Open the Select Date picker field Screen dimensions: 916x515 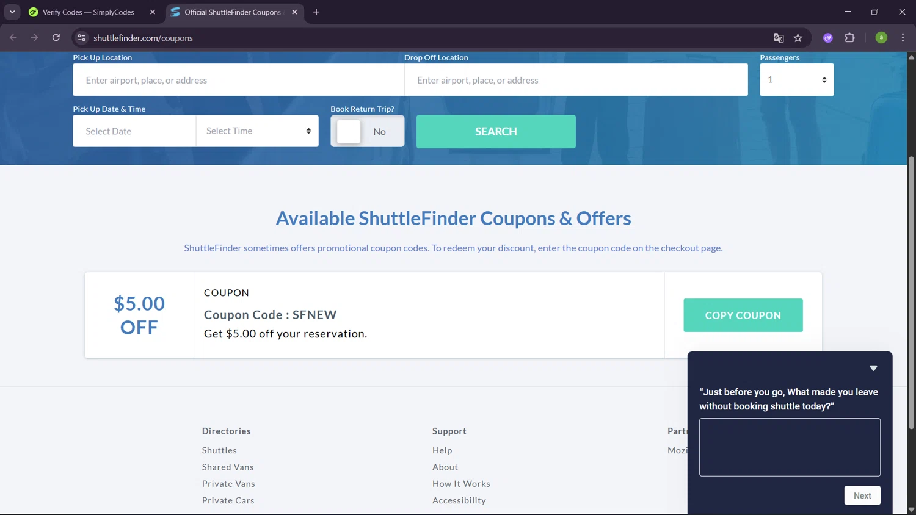coord(134,131)
